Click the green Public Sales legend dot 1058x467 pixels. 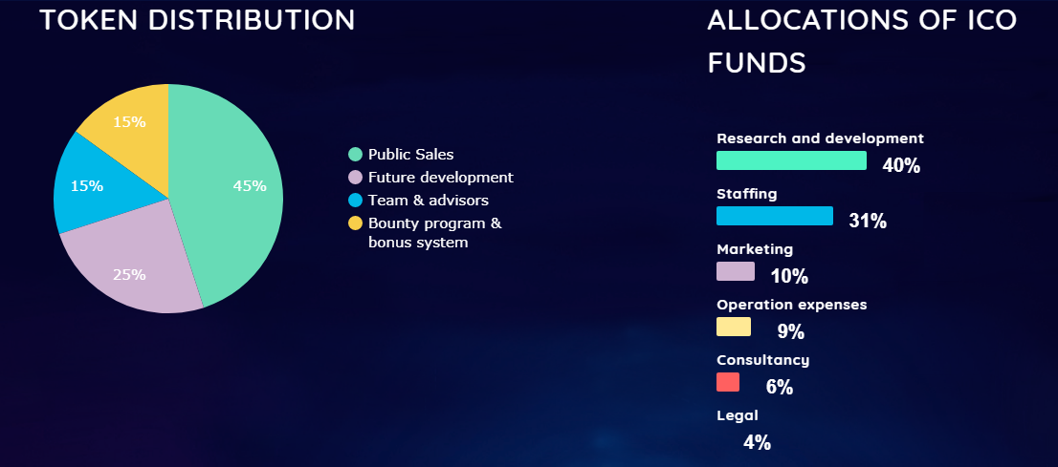pos(356,155)
